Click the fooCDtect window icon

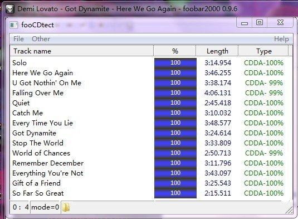pyautogui.click(x=14, y=25)
